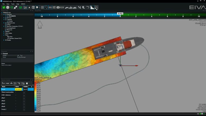Viewport: 206px width, 116px height.
Task: Toggle the highlighted curve display icon
Action: point(92,7)
